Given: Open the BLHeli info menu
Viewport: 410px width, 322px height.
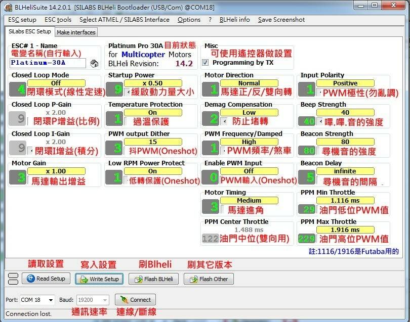Looking at the screenshot, I should (x=234, y=20).
